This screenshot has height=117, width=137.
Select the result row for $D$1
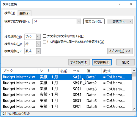tap(67, 95)
